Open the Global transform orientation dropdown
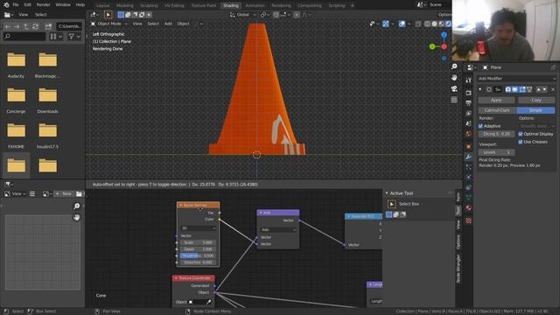The height and width of the screenshot is (315, 560). click(243, 15)
